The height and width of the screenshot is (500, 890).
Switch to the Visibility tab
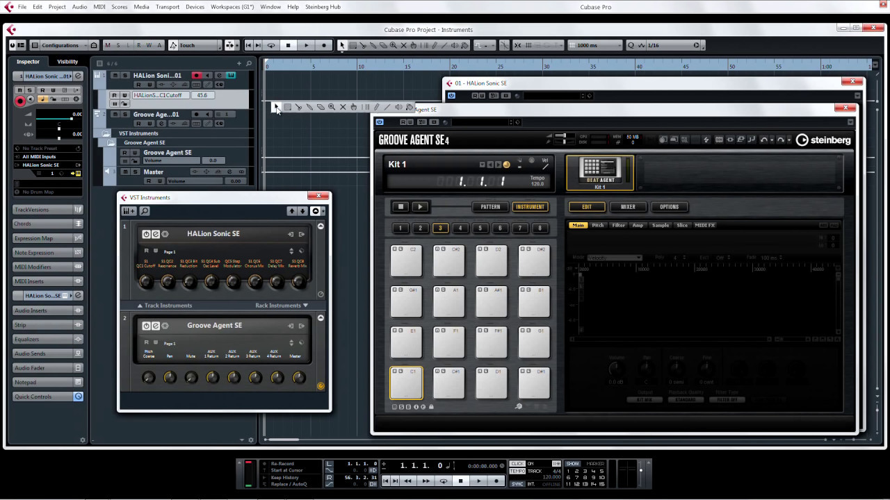click(x=67, y=62)
